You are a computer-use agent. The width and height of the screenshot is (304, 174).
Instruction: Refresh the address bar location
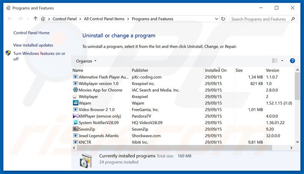[223, 19]
